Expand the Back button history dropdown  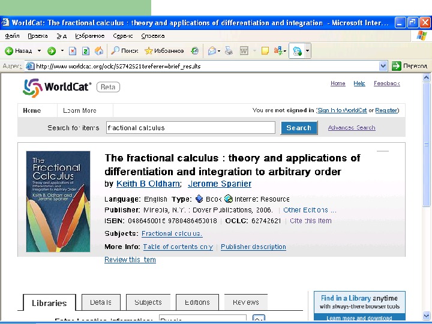click(39, 50)
